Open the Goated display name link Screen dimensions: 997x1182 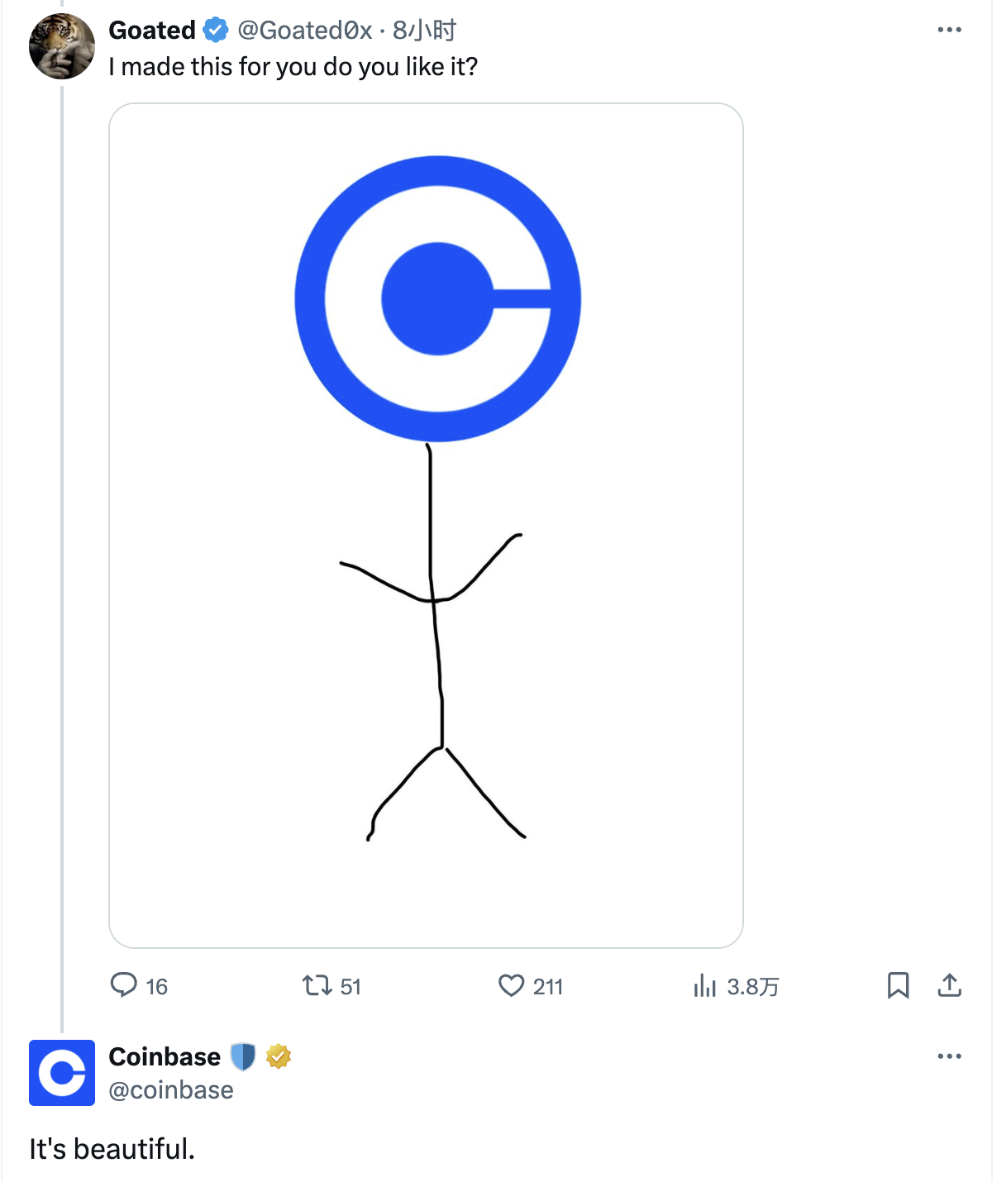coord(152,31)
